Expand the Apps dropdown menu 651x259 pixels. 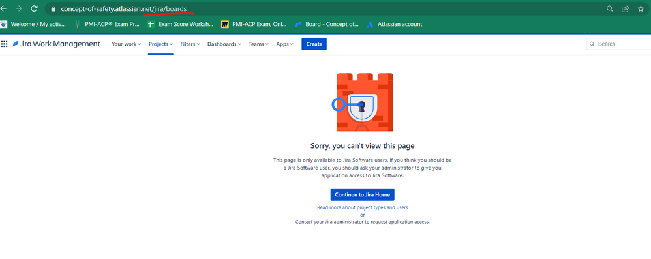click(x=285, y=44)
